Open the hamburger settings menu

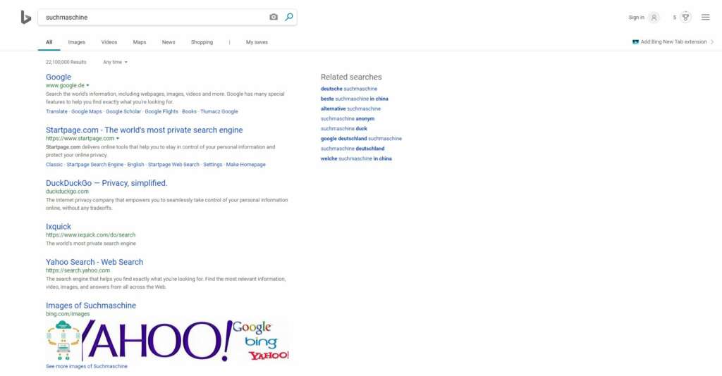(x=705, y=17)
